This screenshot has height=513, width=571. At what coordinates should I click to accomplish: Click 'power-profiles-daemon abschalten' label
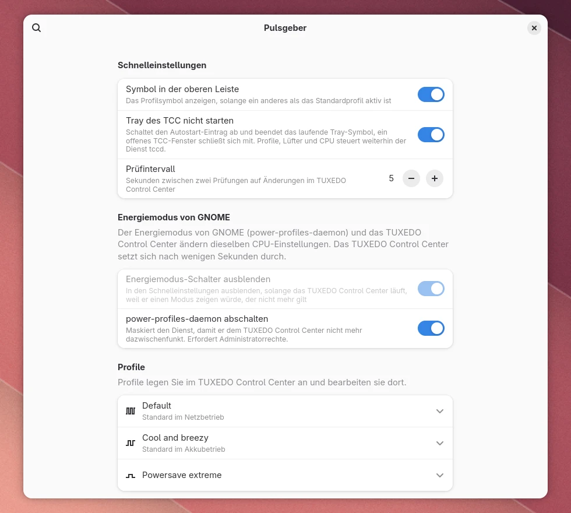pyautogui.click(x=197, y=319)
